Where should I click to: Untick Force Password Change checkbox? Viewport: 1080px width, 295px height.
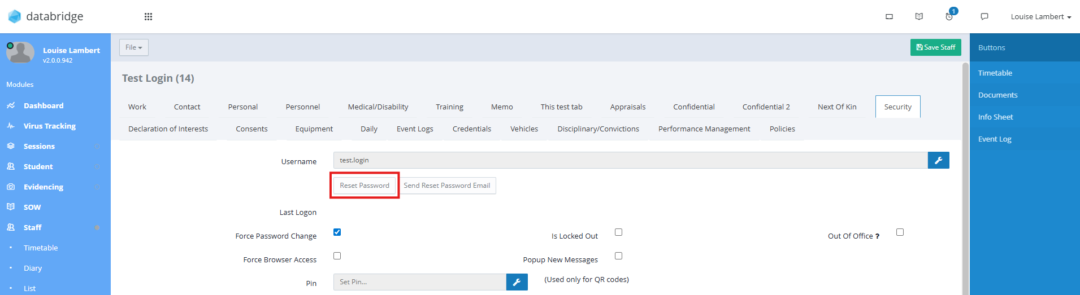coord(337,232)
